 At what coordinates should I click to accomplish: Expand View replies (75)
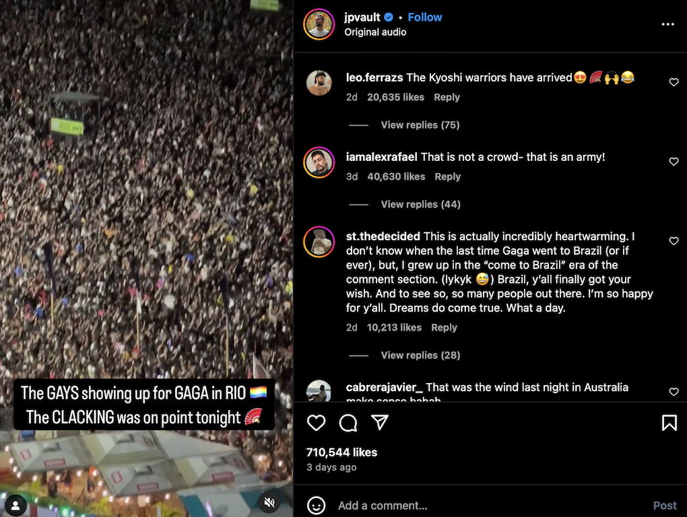pos(420,125)
